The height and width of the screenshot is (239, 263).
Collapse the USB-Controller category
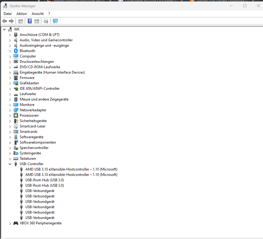pyautogui.click(x=10, y=164)
